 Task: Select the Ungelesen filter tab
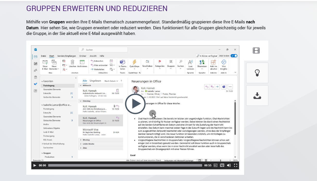(95, 81)
